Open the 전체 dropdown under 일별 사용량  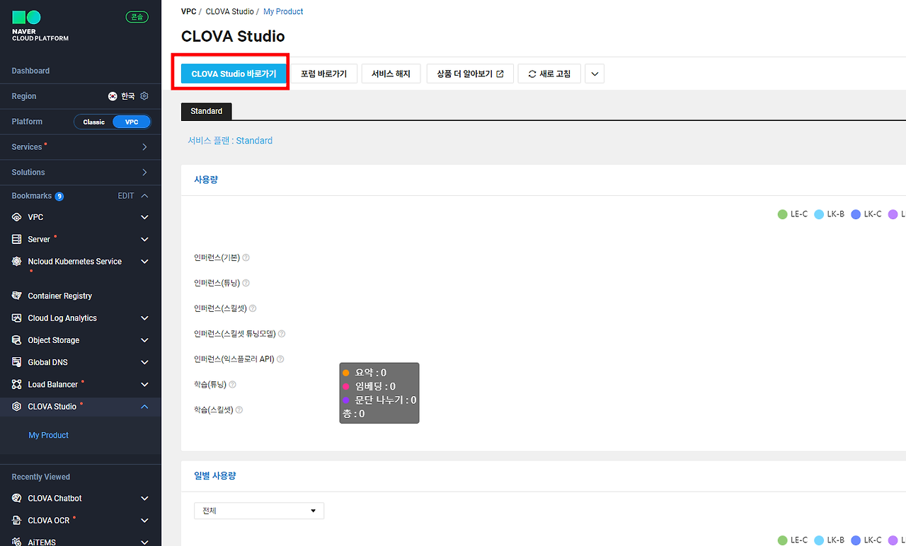259,511
